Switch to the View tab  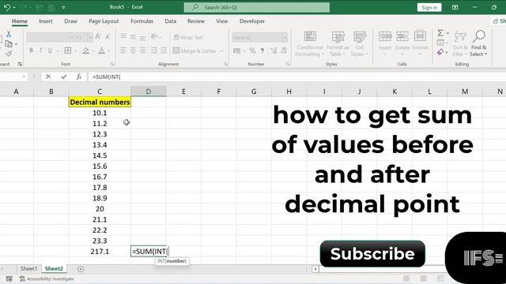pos(221,21)
